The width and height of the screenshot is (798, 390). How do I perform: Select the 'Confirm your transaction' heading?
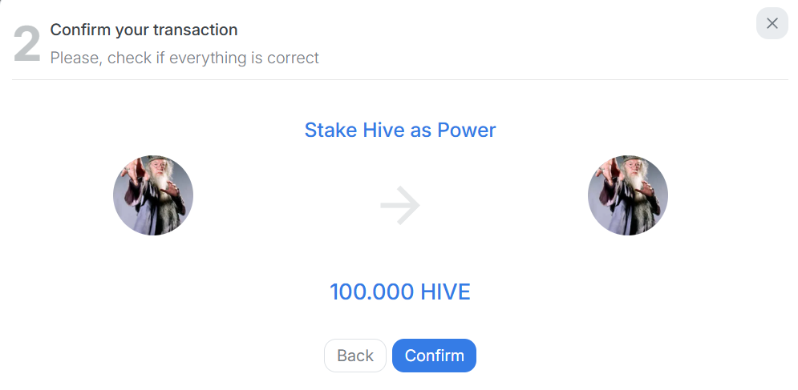coord(144,30)
